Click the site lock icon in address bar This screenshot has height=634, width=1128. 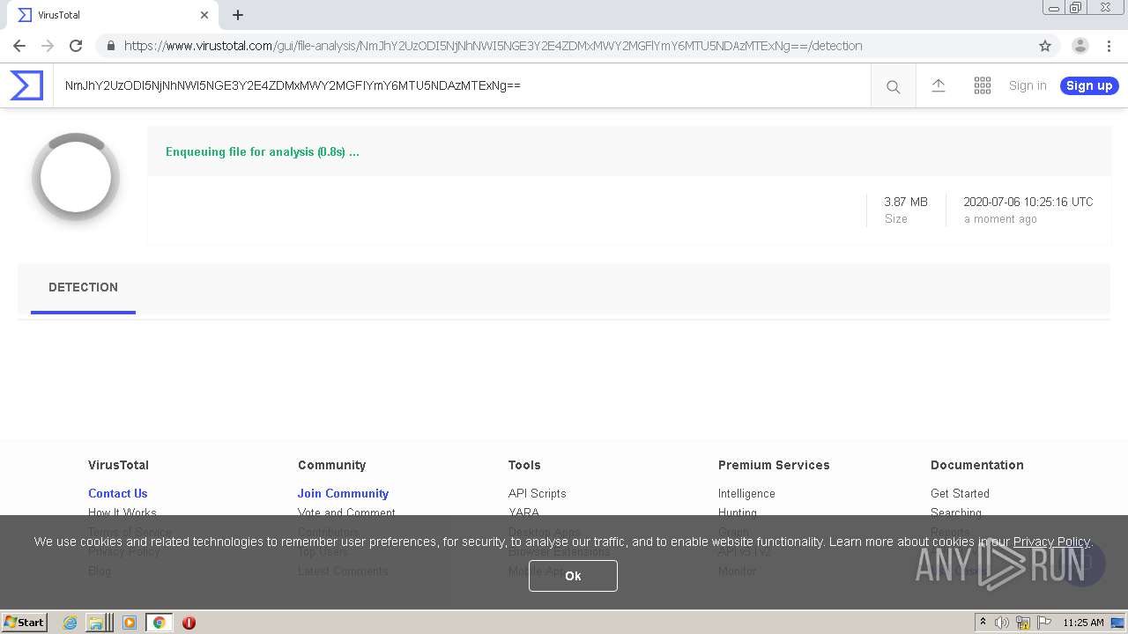110,46
